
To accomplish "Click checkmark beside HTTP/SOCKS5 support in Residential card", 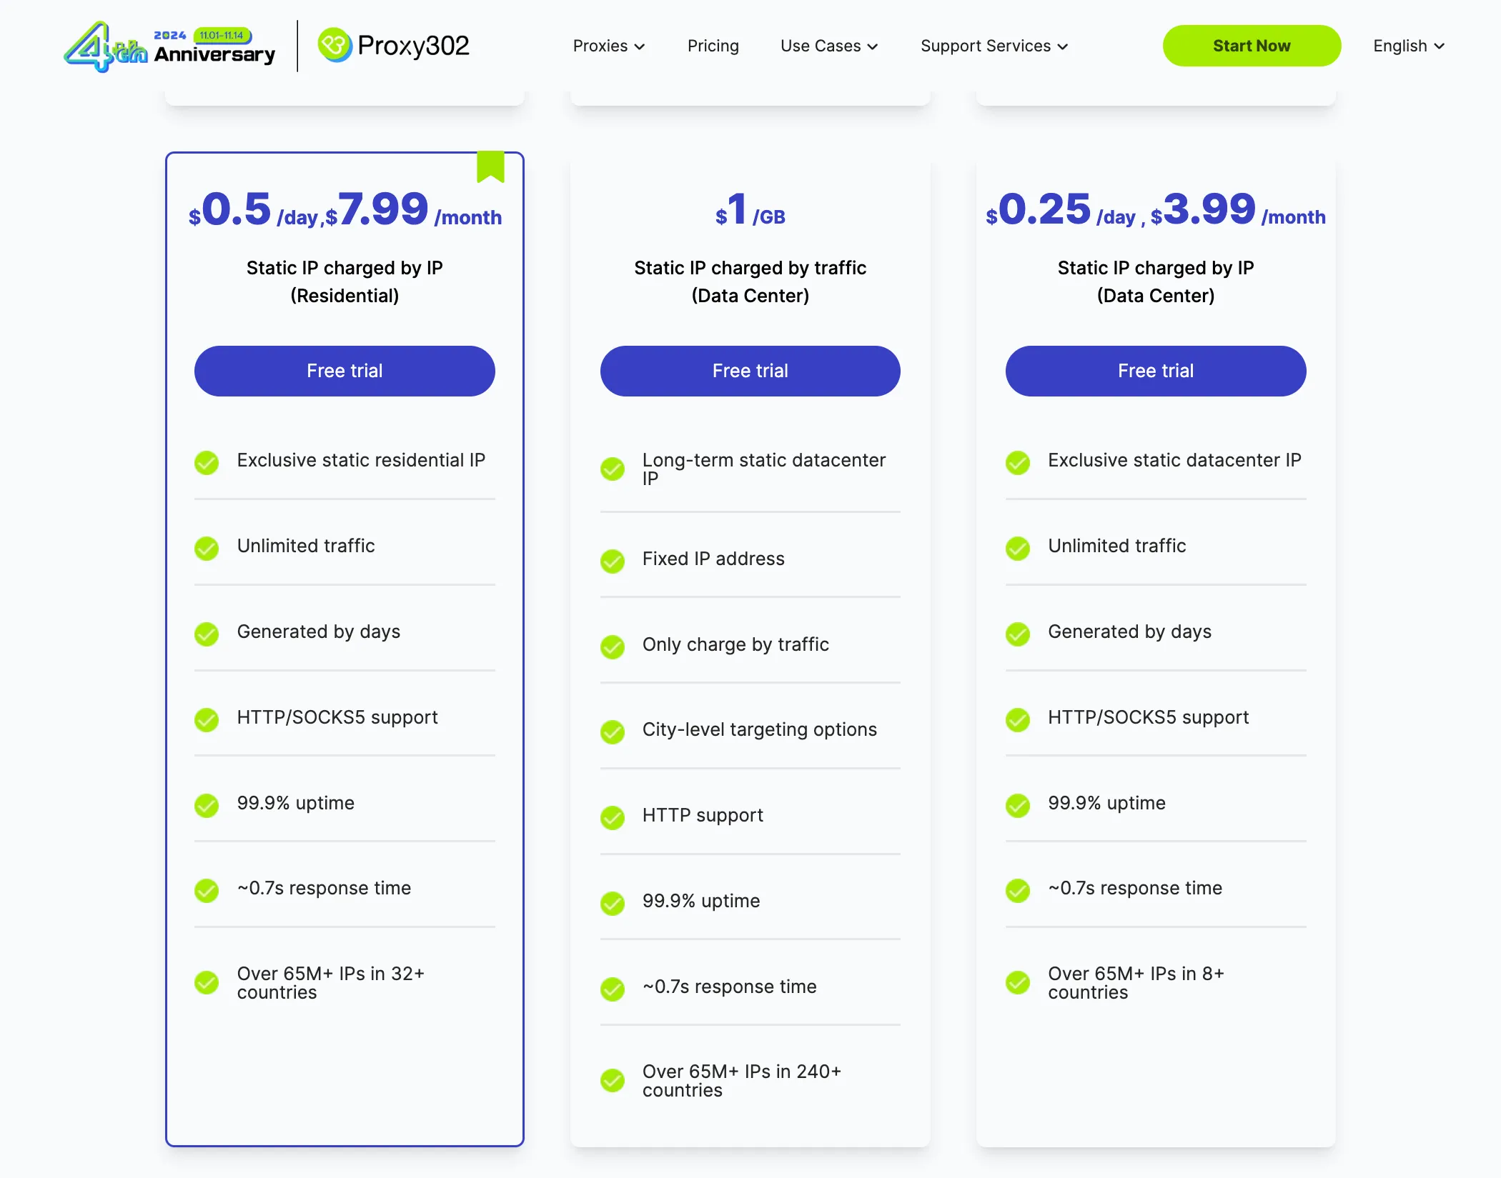I will pyautogui.click(x=207, y=720).
